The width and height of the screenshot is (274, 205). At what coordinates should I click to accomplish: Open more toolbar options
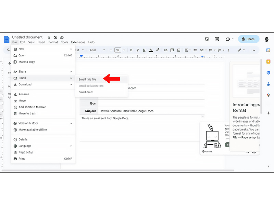[x=228, y=50]
